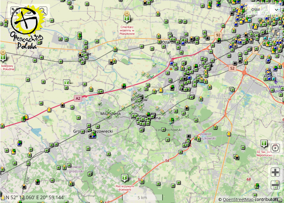Click the A2 motorway shield label
This screenshot has height=203, width=284.
click(78, 98)
